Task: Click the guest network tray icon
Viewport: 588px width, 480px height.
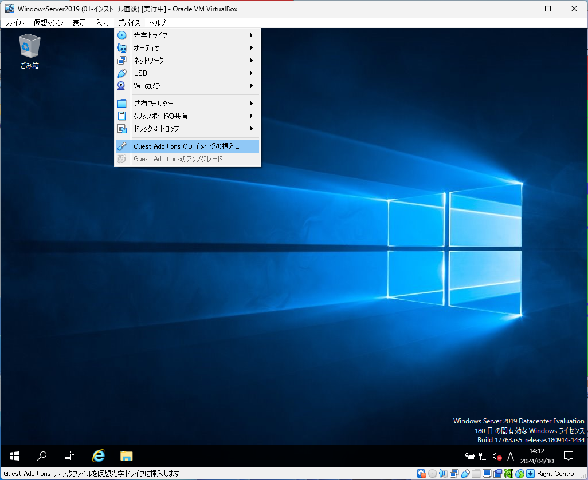Action: (x=483, y=456)
